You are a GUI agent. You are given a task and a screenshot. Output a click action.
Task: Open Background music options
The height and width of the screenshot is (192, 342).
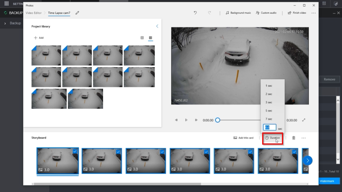(x=238, y=13)
